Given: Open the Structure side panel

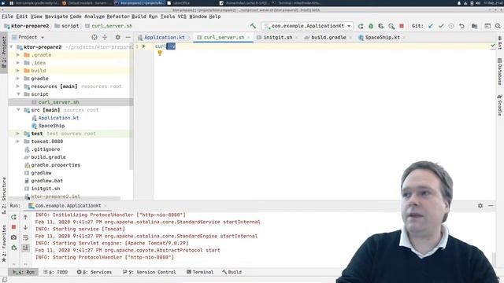Looking at the screenshot, I should [4, 196].
